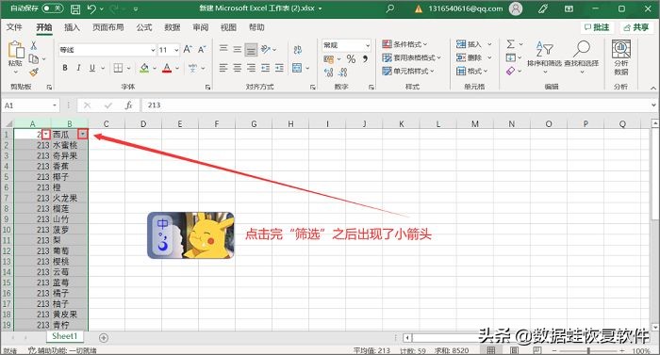The image size is (660, 355).
Task: Switch to Page Layout view in status bar
Action: coord(514,350)
